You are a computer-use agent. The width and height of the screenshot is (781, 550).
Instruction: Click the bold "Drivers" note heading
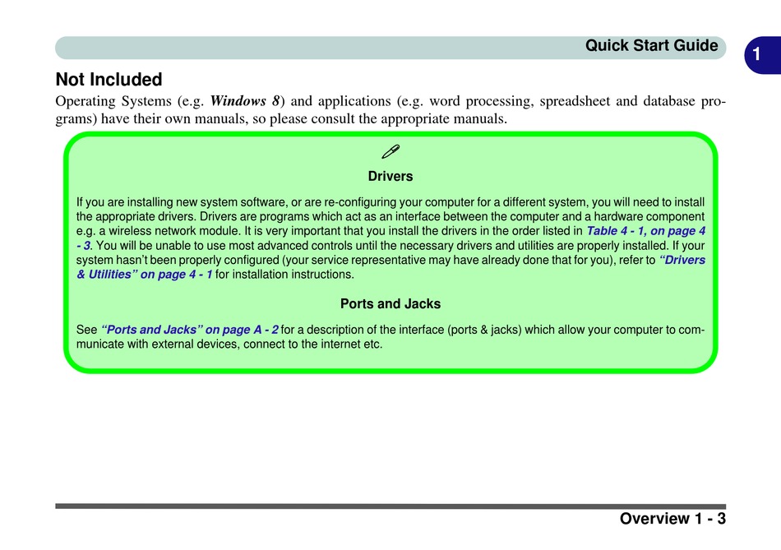390,177
